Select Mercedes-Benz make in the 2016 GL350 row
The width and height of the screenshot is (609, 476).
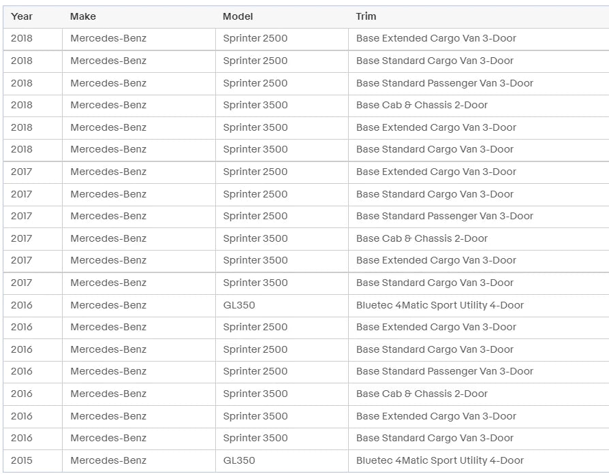click(x=108, y=305)
